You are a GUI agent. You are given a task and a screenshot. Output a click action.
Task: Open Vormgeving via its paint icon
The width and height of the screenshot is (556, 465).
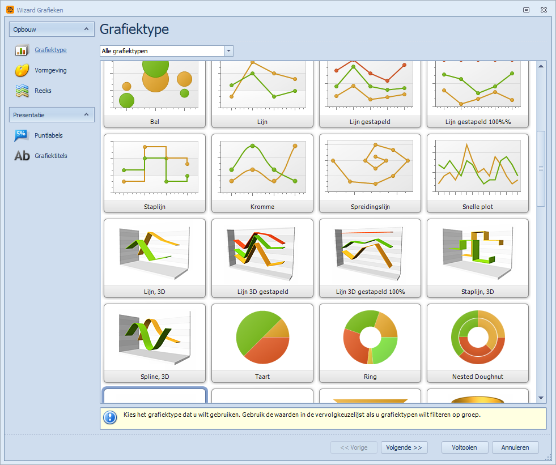click(x=22, y=71)
